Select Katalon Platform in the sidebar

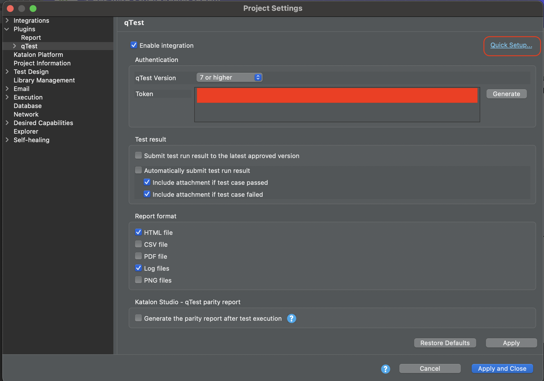point(38,55)
